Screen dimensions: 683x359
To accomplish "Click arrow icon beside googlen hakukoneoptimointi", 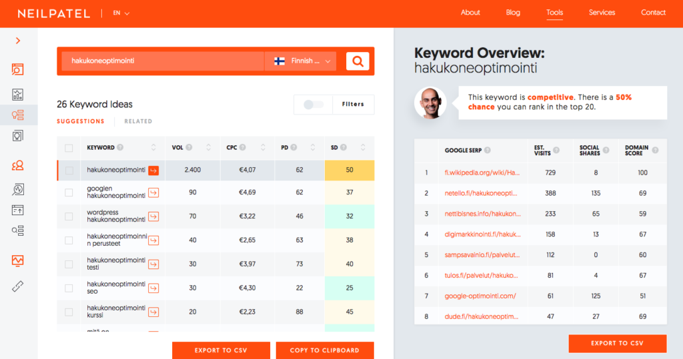I will [153, 192].
